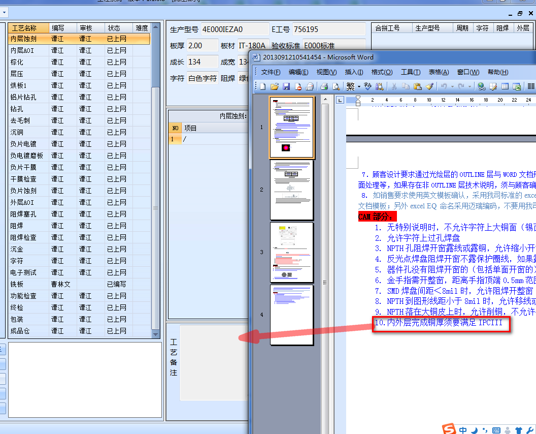Open a file with Word's Open folder icon
The width and height of the screenshot is (536, 434).
(274, 86)
